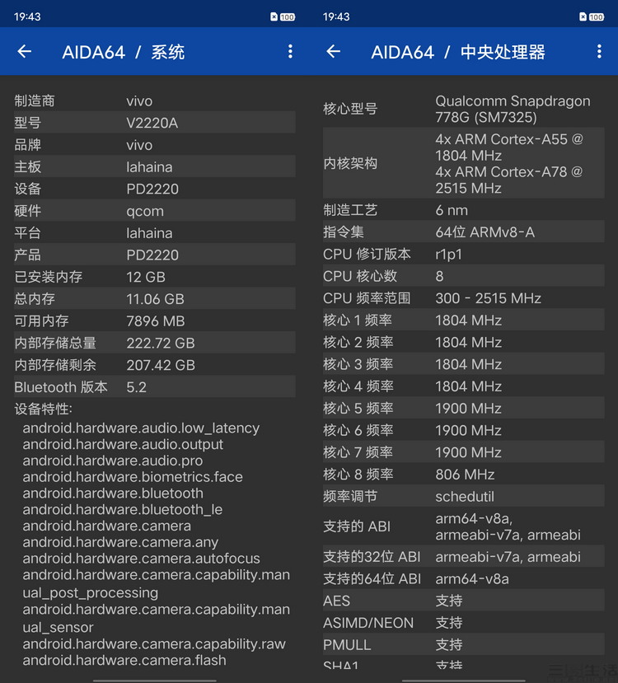
Task: Select the 核心 2 频率 row
Action: coord(463,342)
